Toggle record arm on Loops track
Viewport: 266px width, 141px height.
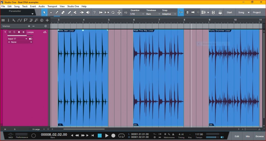point(19,32)
